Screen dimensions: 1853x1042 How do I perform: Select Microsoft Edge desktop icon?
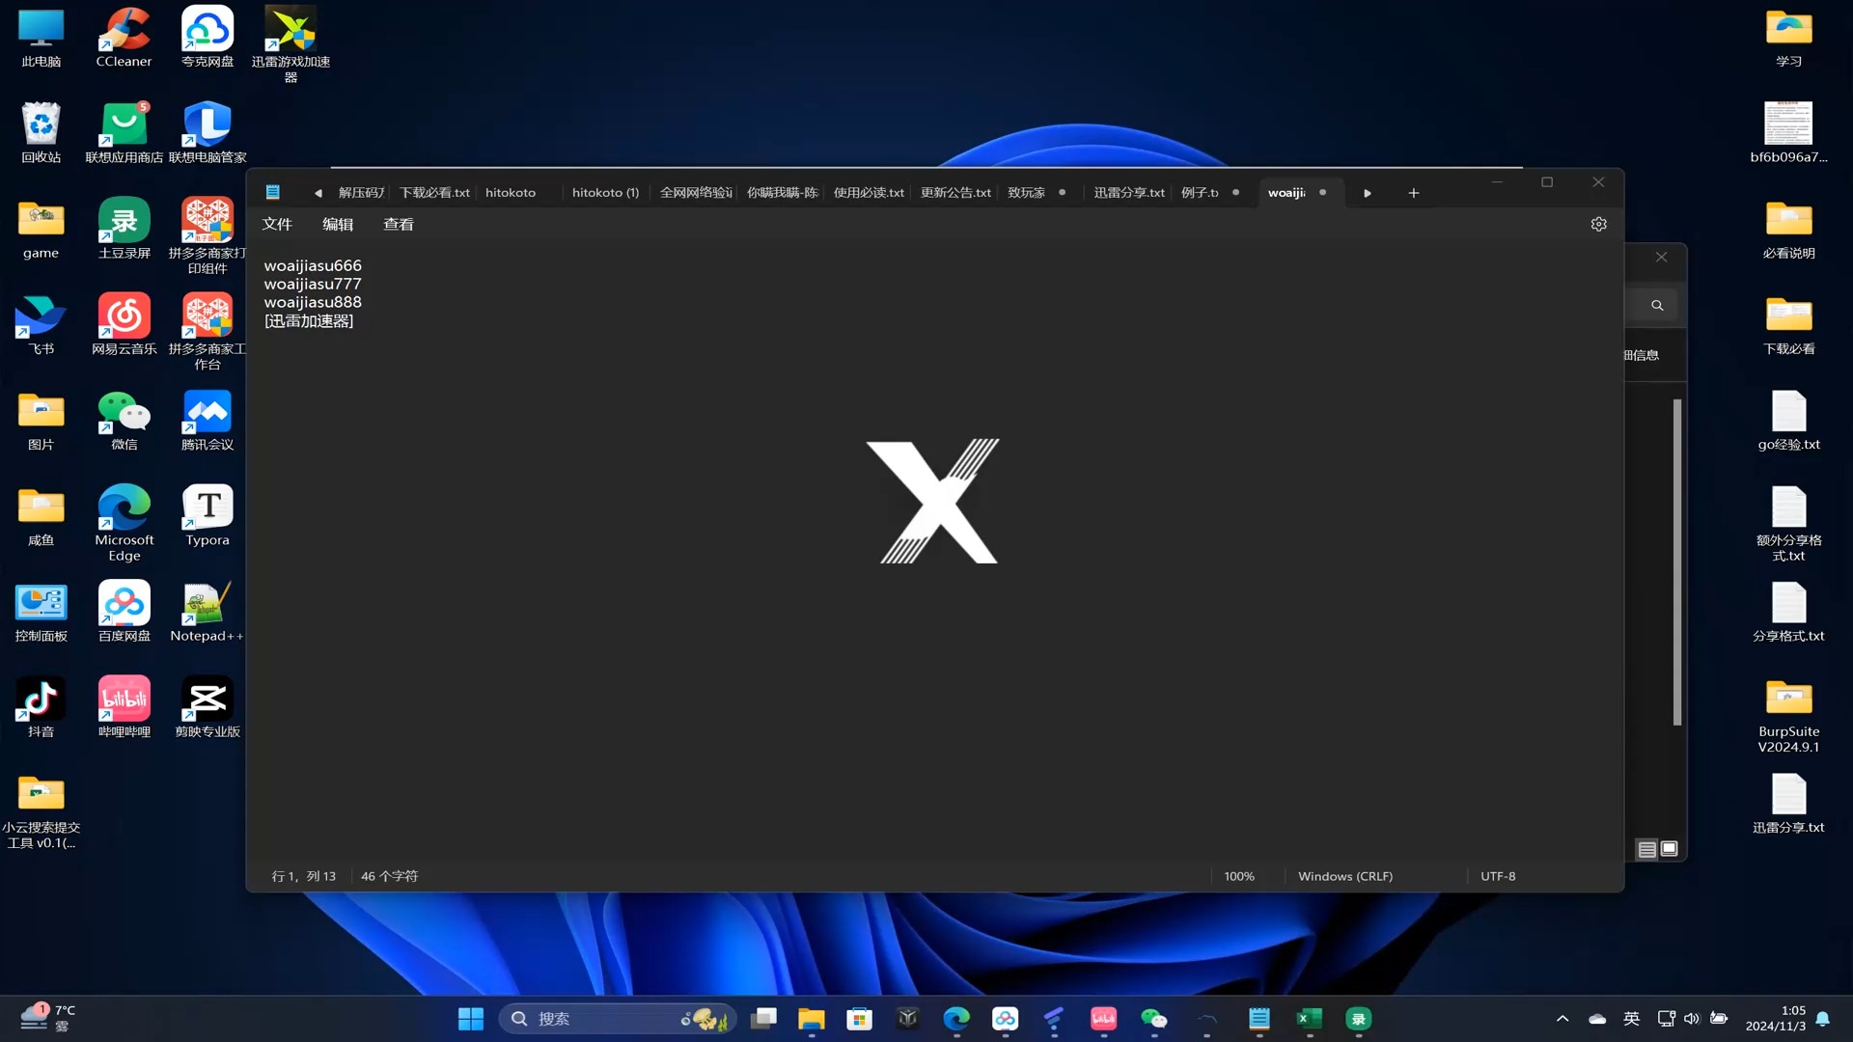[124, 523]
